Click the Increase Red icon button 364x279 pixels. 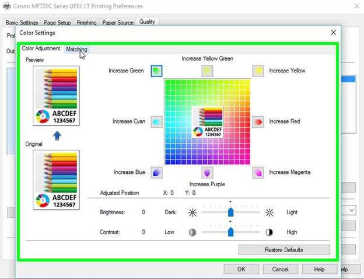[258, 122]
